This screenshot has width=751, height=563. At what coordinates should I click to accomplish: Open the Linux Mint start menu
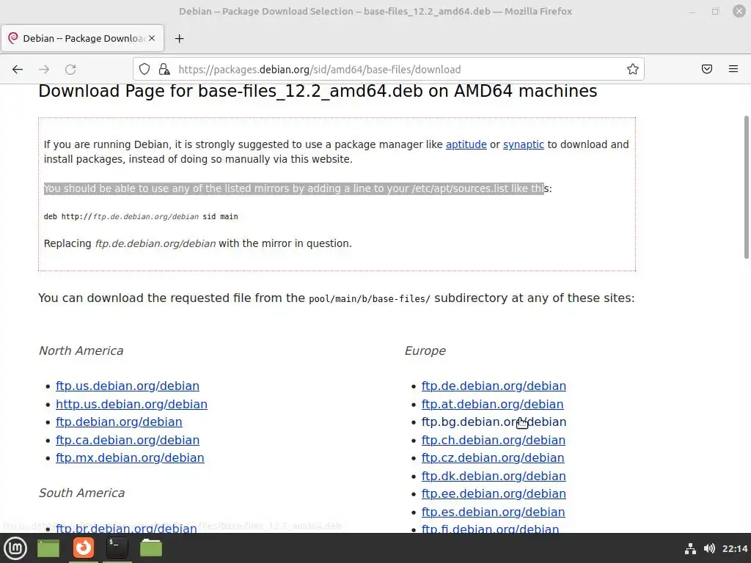[15, 548]
